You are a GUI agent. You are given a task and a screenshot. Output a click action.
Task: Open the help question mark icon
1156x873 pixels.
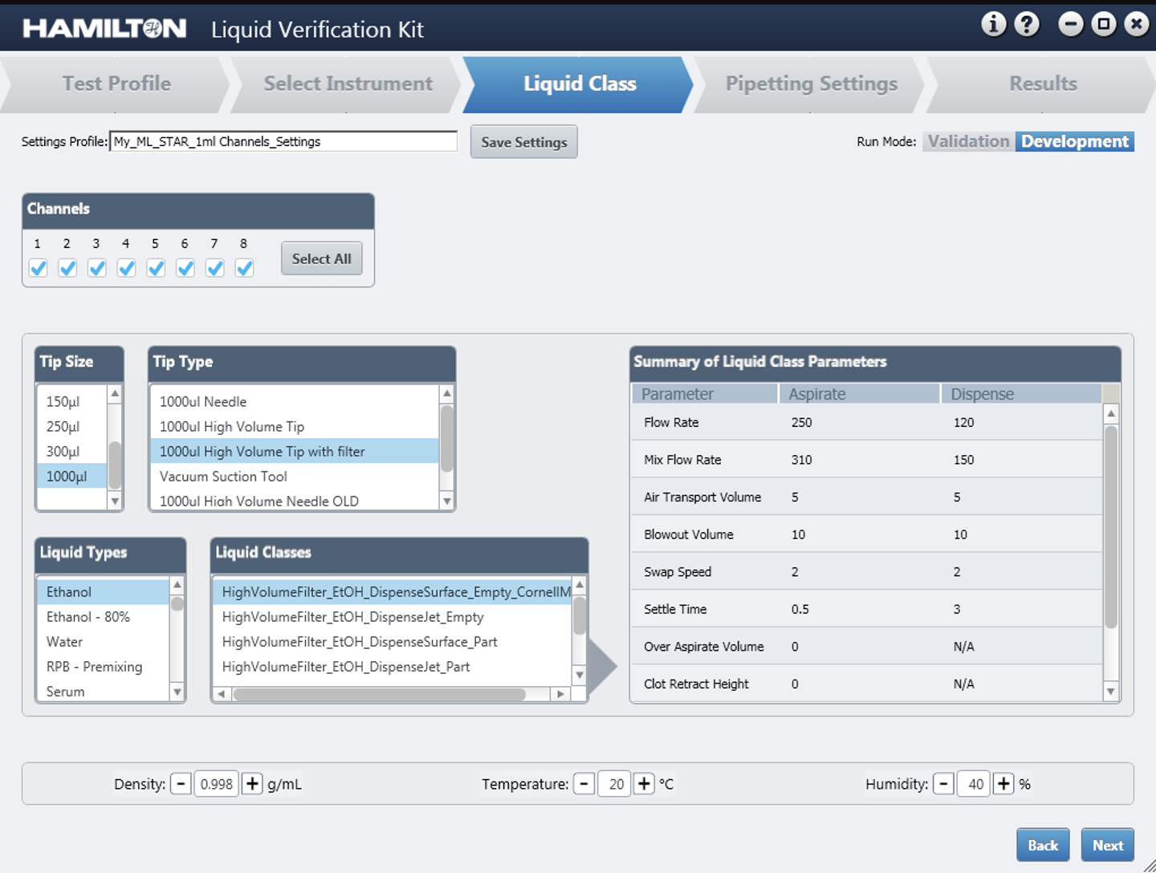click(x=1027, y=24)
